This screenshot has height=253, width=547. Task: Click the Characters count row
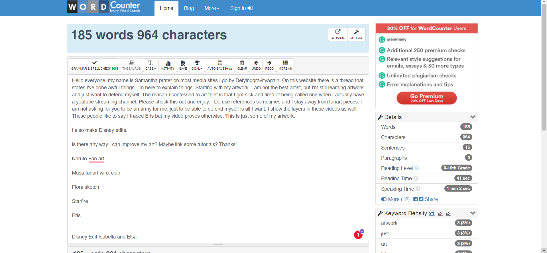pos(426,137)
